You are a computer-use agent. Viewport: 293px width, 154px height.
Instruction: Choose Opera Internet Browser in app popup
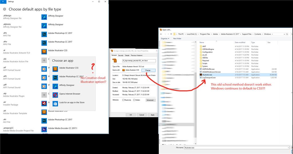click(x=72, y=95)
